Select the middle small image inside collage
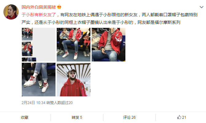Image resolution: width=206 pixels, height=123 pixels. pos(27,49)
